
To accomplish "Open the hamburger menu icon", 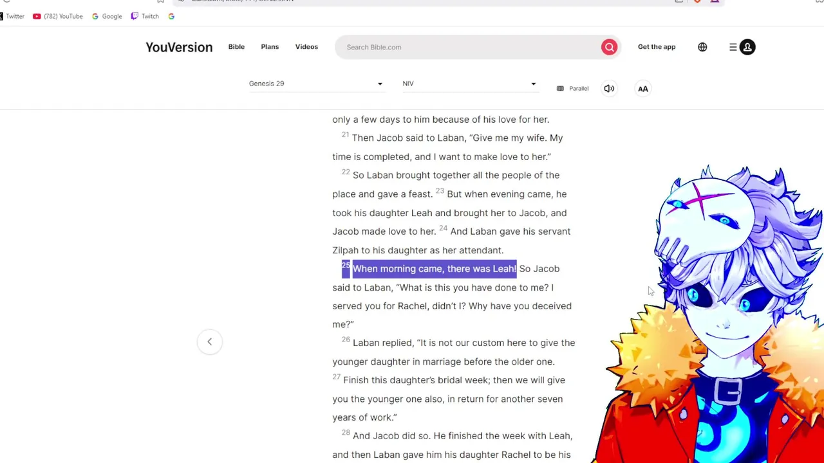I will pyautogui.click(x=733, y=47).
